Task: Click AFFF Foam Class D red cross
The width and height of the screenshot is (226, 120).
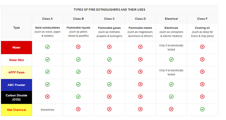Action: click(x=140, y=72)
